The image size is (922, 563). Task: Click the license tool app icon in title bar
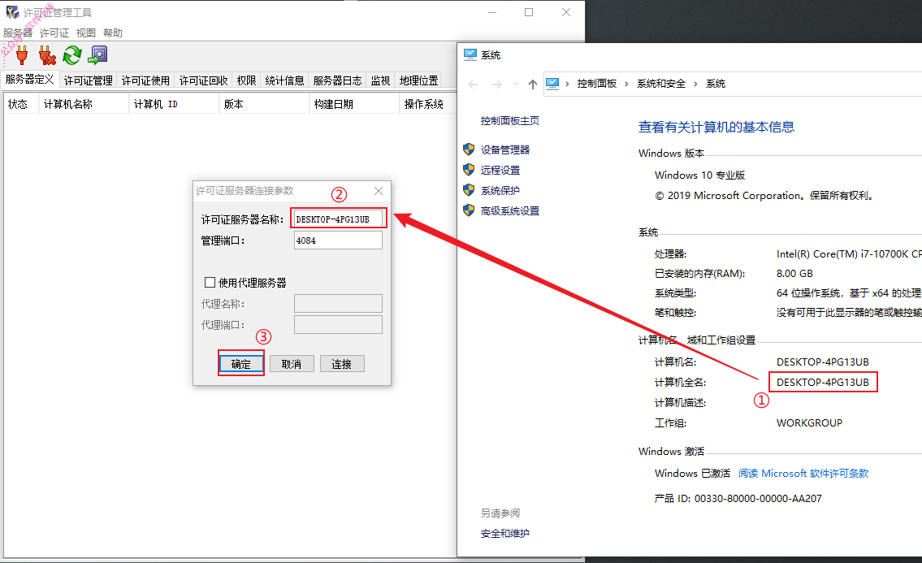click(x=11, y=12)
